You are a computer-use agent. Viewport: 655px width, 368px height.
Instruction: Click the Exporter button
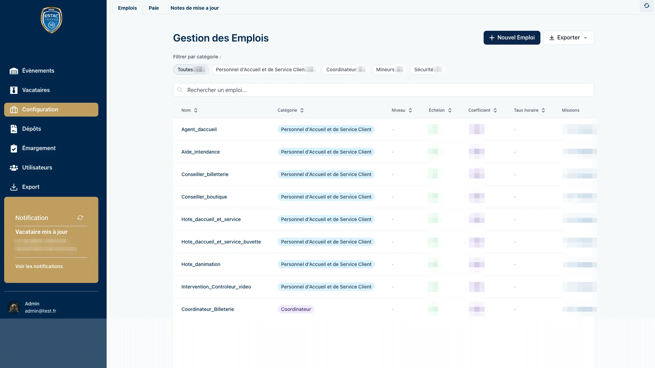(568, 38)
